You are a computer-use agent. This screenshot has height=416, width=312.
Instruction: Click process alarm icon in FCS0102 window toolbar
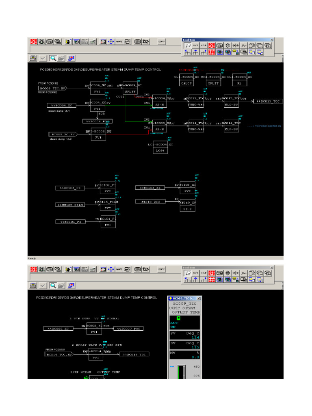[34, 269]
